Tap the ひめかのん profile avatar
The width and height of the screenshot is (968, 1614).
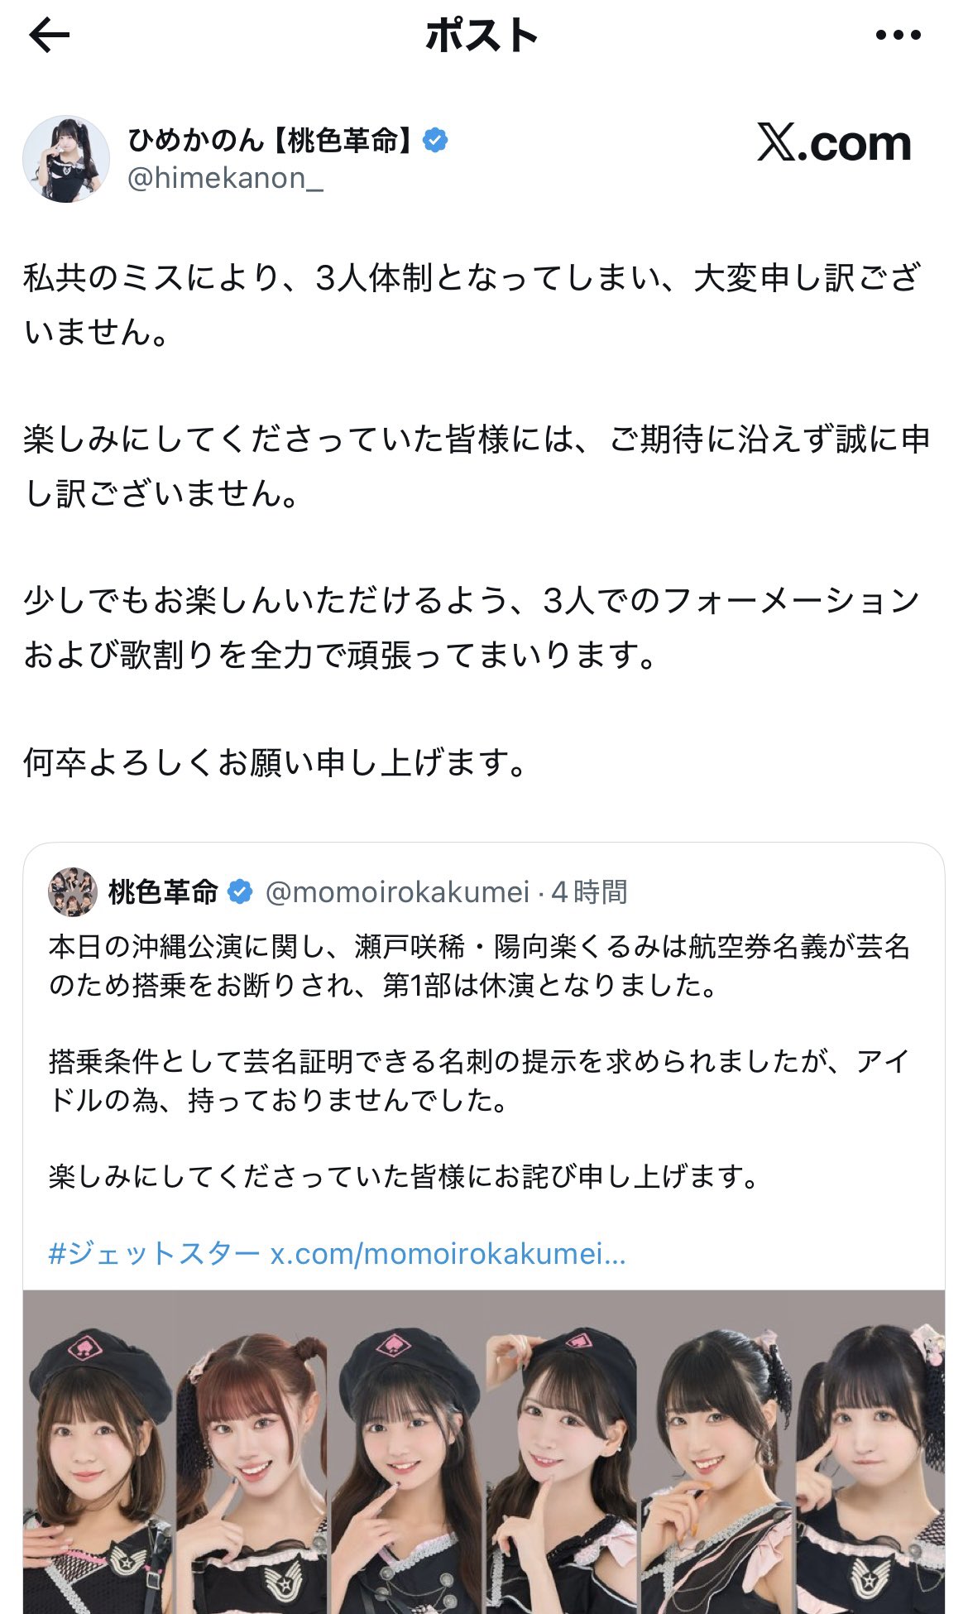[x=66, y=159]
